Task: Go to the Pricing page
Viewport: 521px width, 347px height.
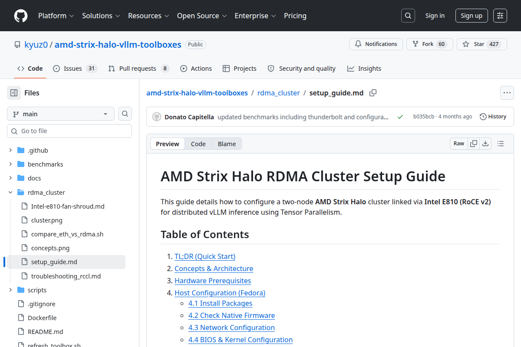Action: 295,16
